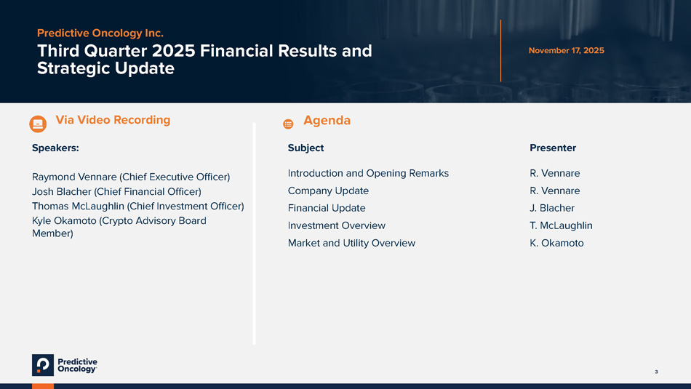This screenshot has width=691, height=389.
Task: Click the video recording monitor icon
Action: click(38, 124)
